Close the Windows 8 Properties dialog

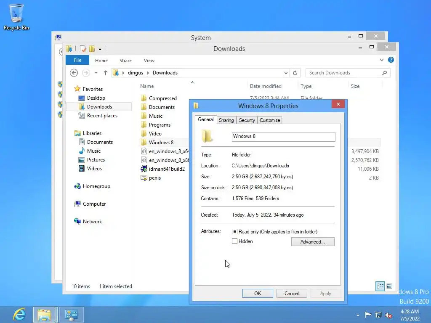pos(338,104)
